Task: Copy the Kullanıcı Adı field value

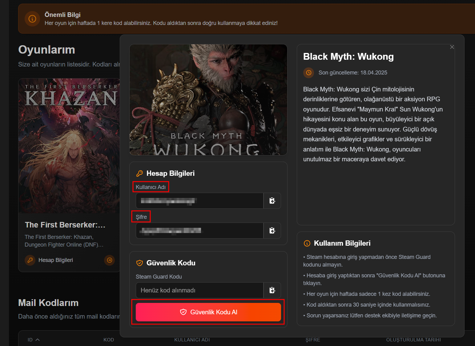Action: click(x=272, y=201)
